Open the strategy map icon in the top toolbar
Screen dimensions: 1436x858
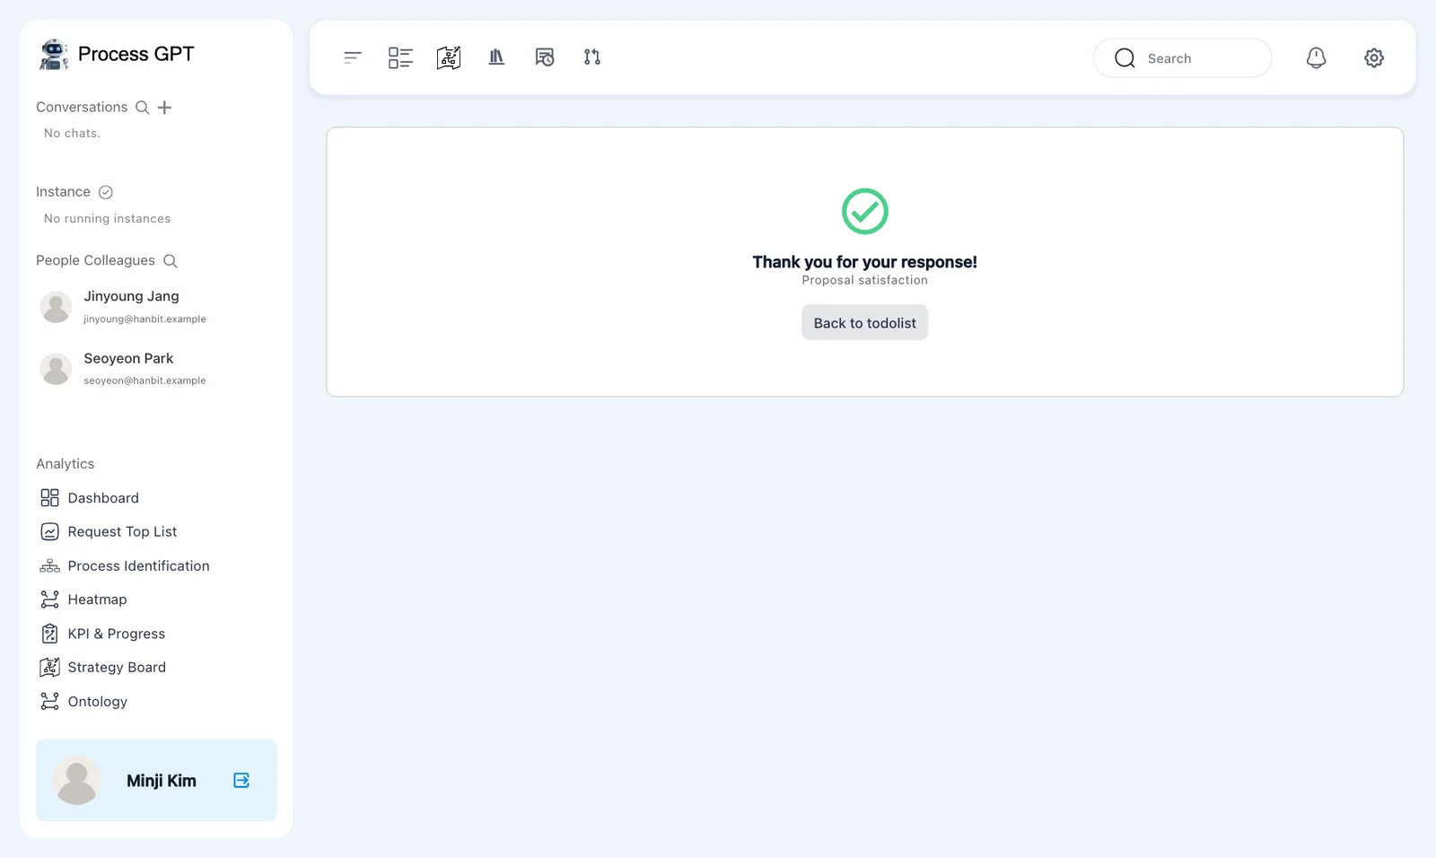click(449, 57)
